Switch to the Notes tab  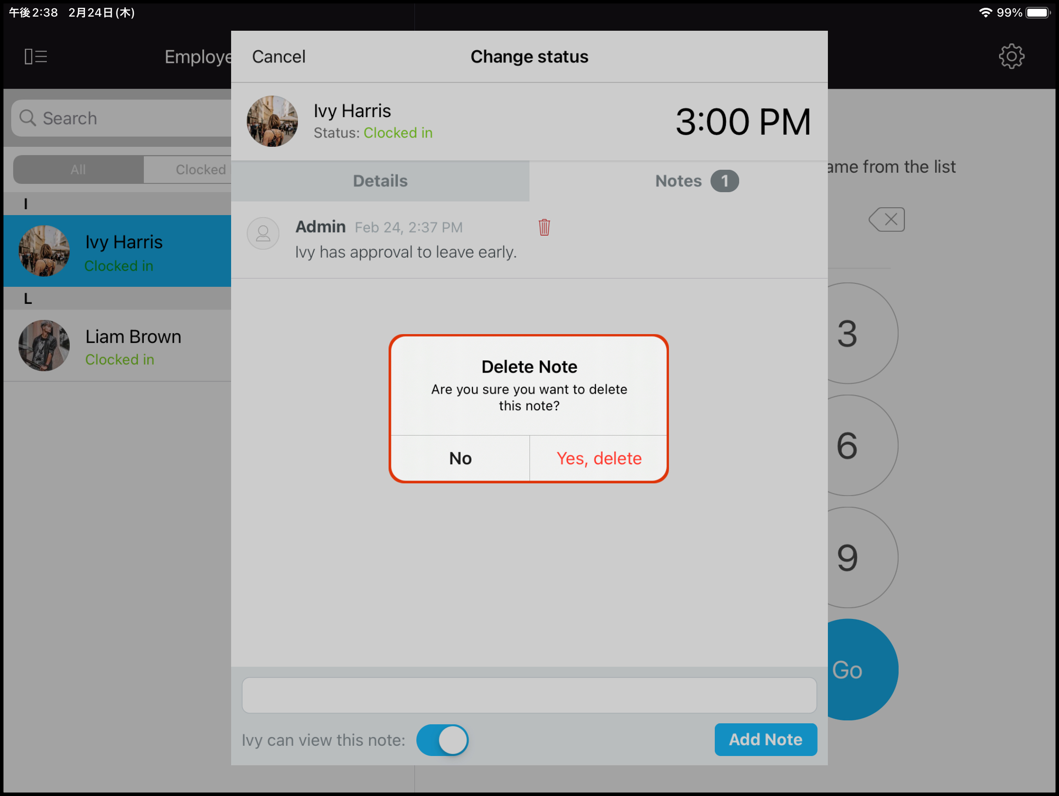coord(678,181)
